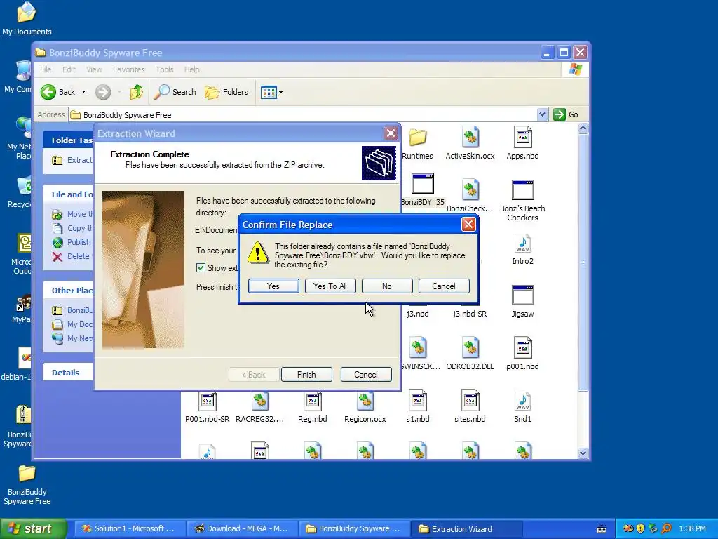This screenshot has height=539, width=718.
Task: Open the Help menu in Explorer
Action: pyautogui.click(x=192, y=69)
